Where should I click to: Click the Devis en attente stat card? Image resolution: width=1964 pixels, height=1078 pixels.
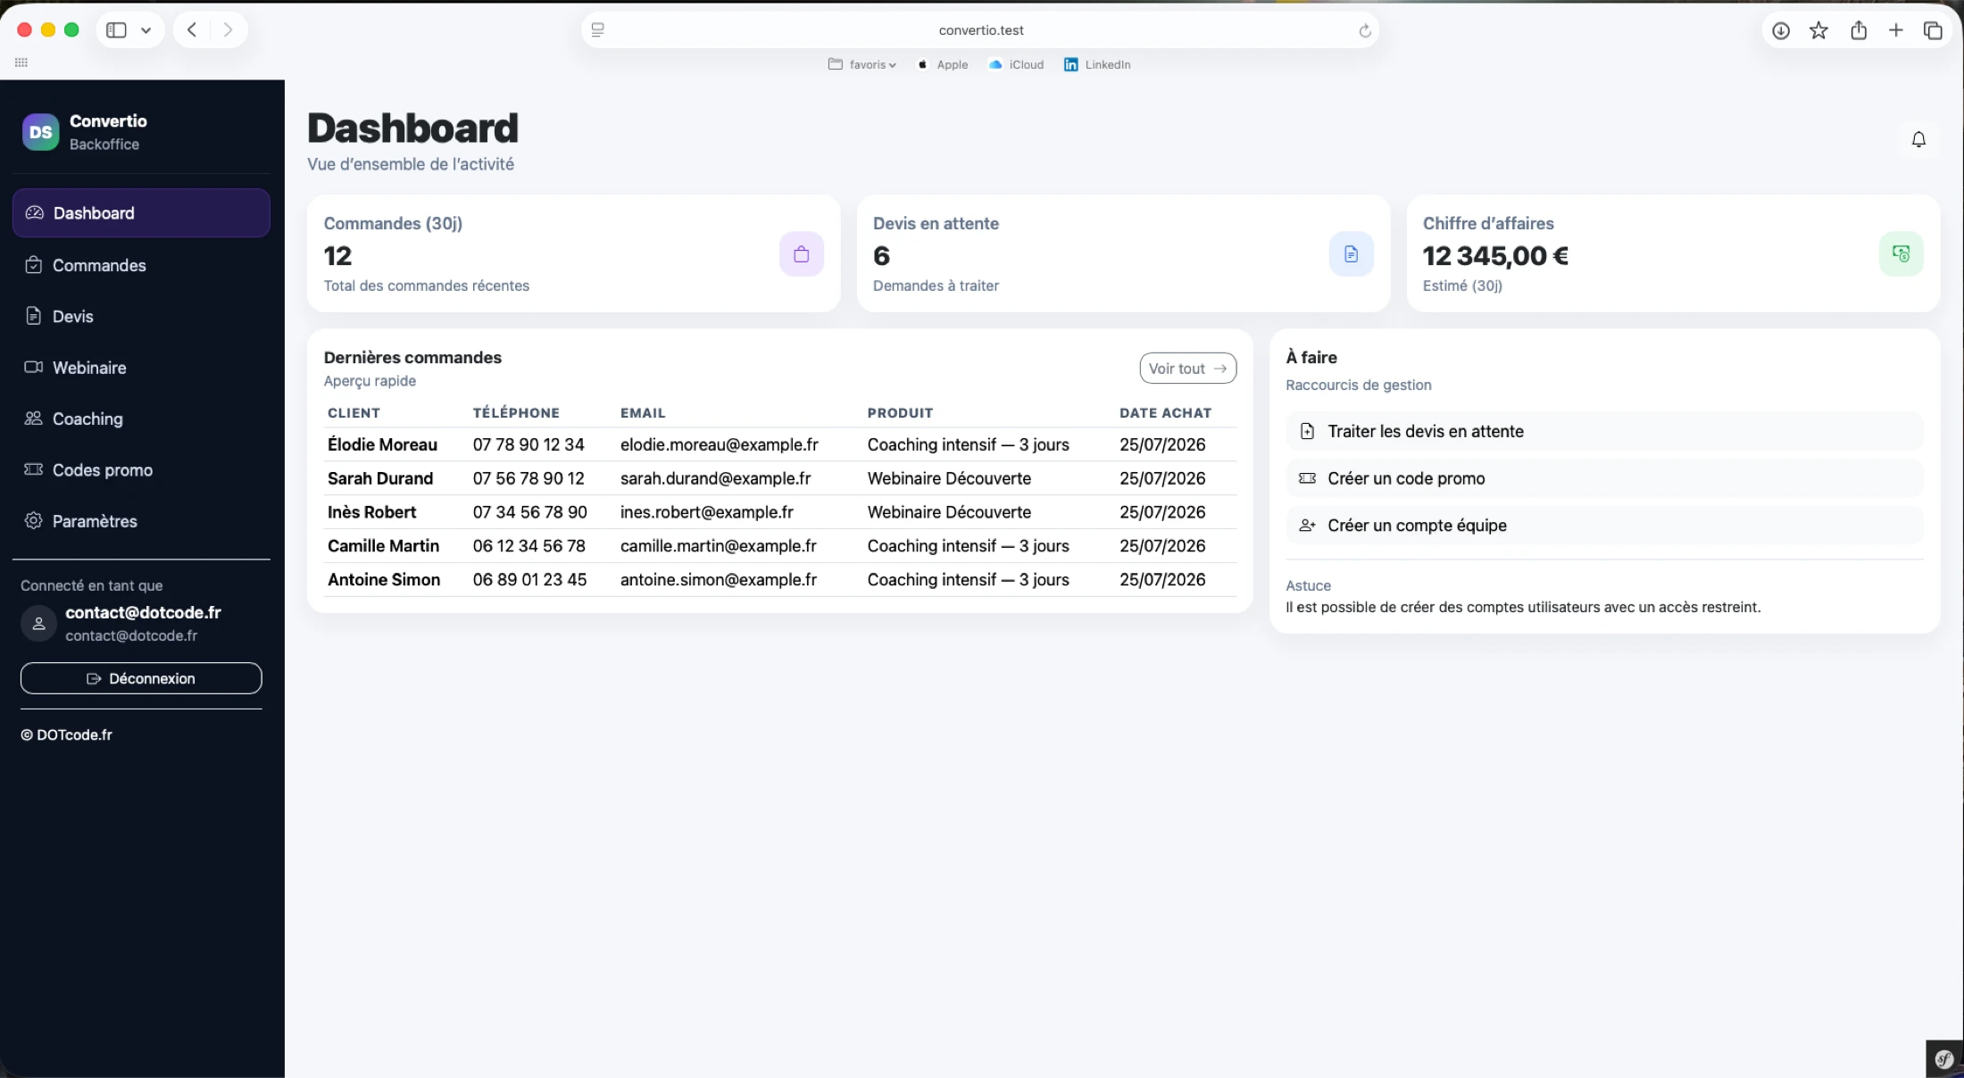1123,253
